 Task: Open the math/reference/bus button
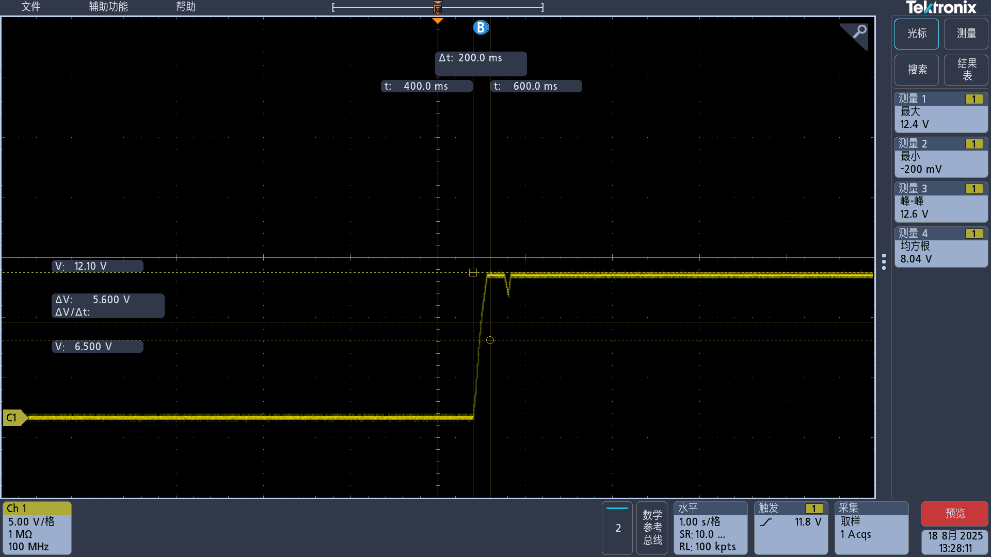[x=652, y=528]
